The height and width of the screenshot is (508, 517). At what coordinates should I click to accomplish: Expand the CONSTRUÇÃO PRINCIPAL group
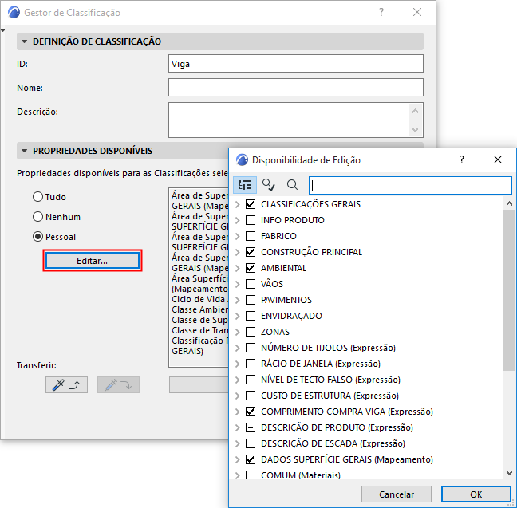click(238, 252)
